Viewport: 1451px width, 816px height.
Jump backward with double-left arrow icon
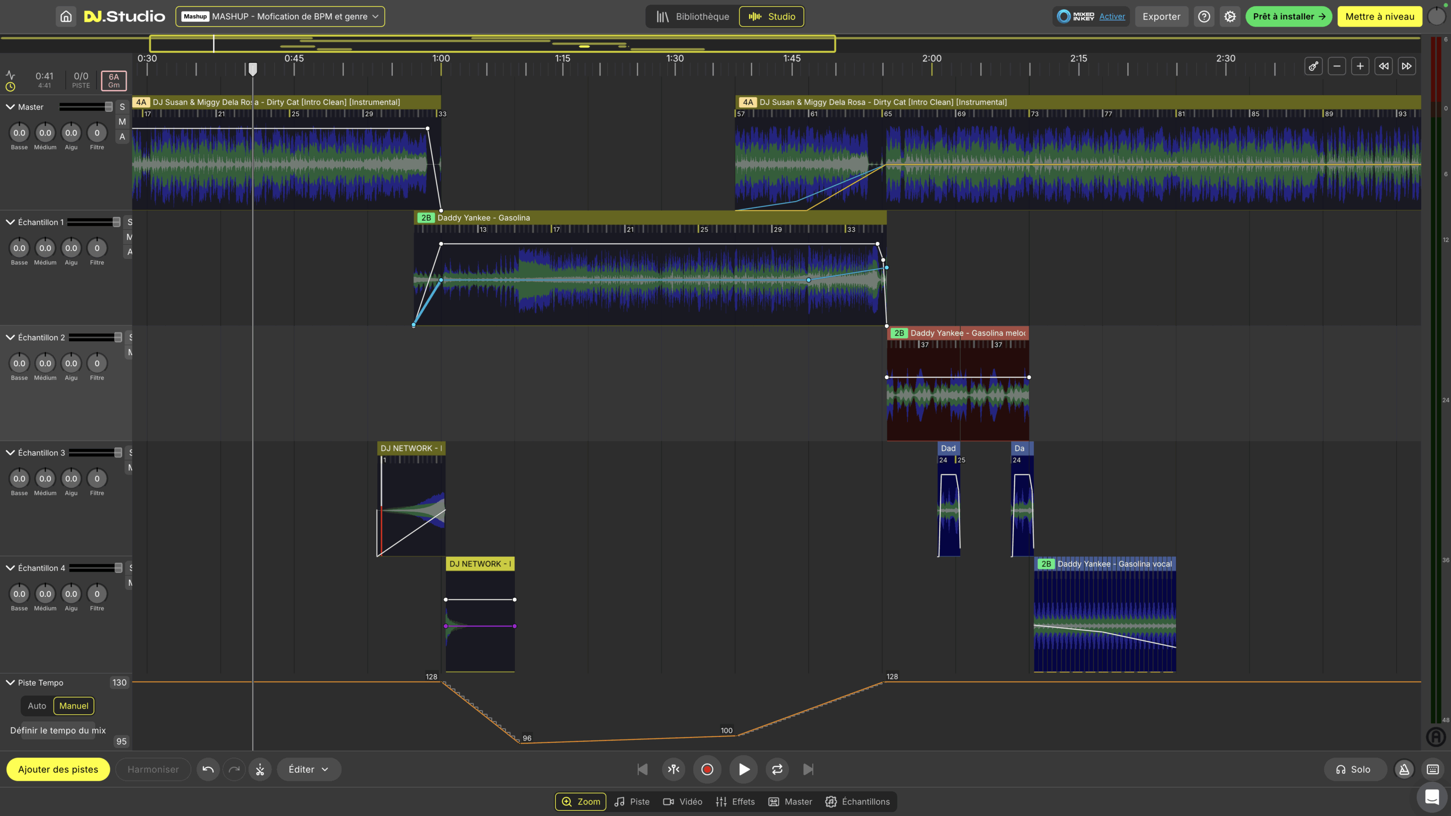pos(1383,66)
